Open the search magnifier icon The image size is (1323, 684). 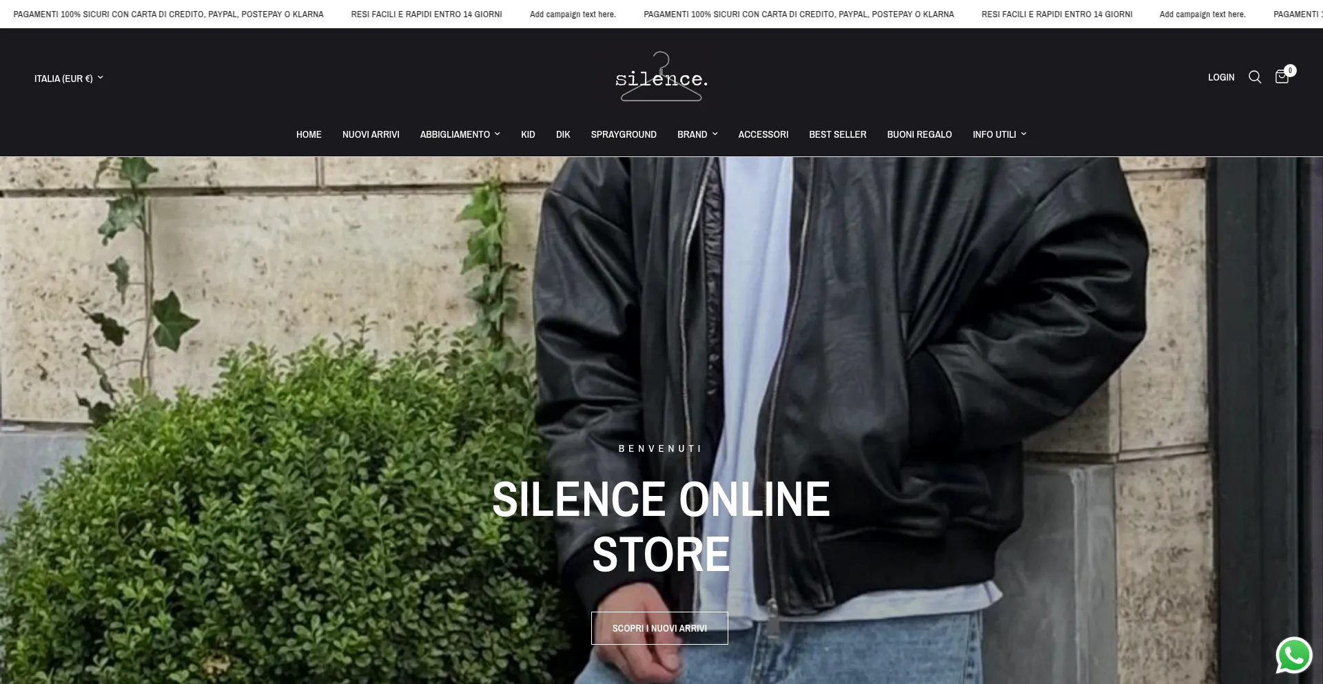click(x=1255, y=77)
